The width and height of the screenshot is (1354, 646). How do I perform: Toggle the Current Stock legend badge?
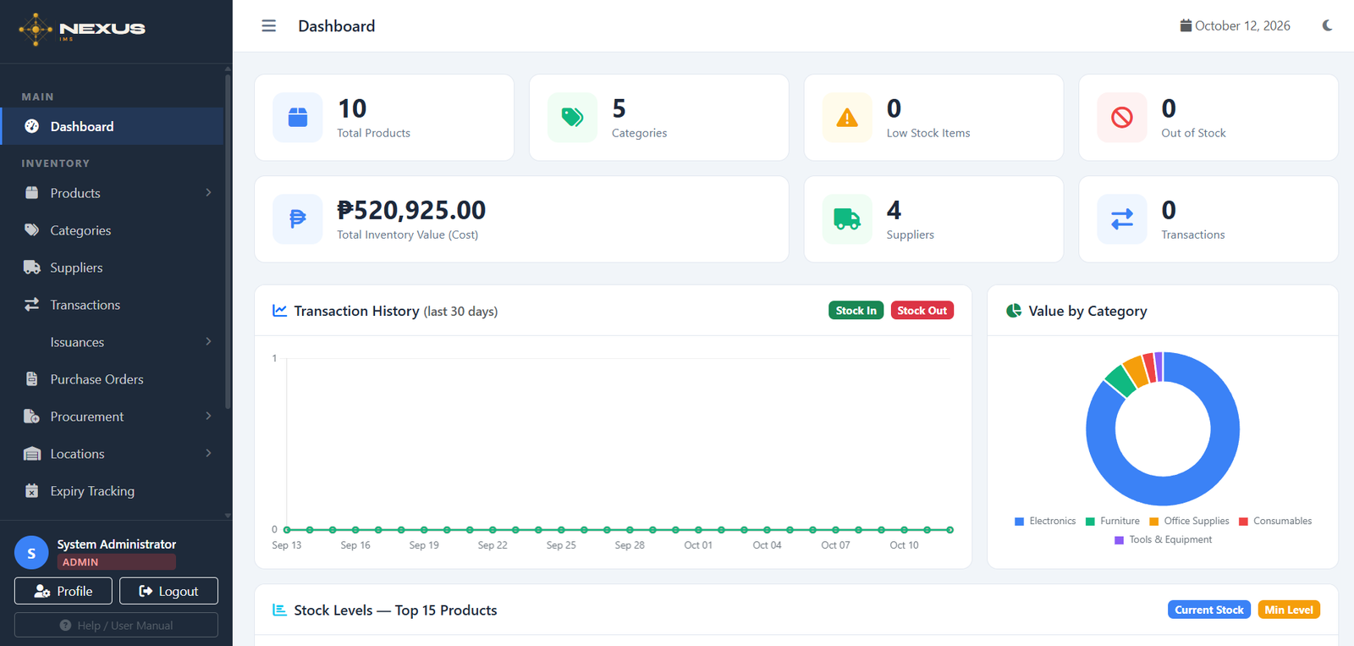coord(1208,610)
